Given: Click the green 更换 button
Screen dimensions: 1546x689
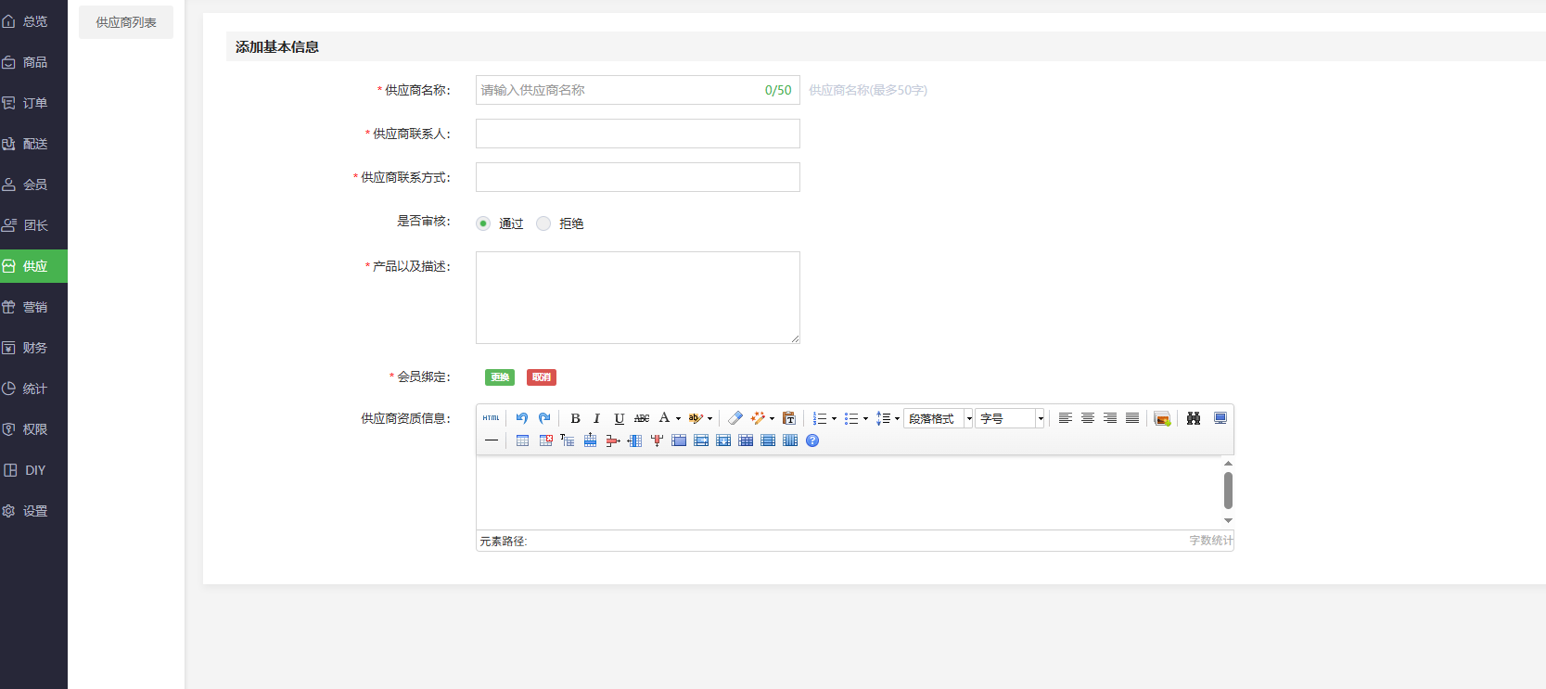Looking at the screenshot, I should (x=500, y=377).
